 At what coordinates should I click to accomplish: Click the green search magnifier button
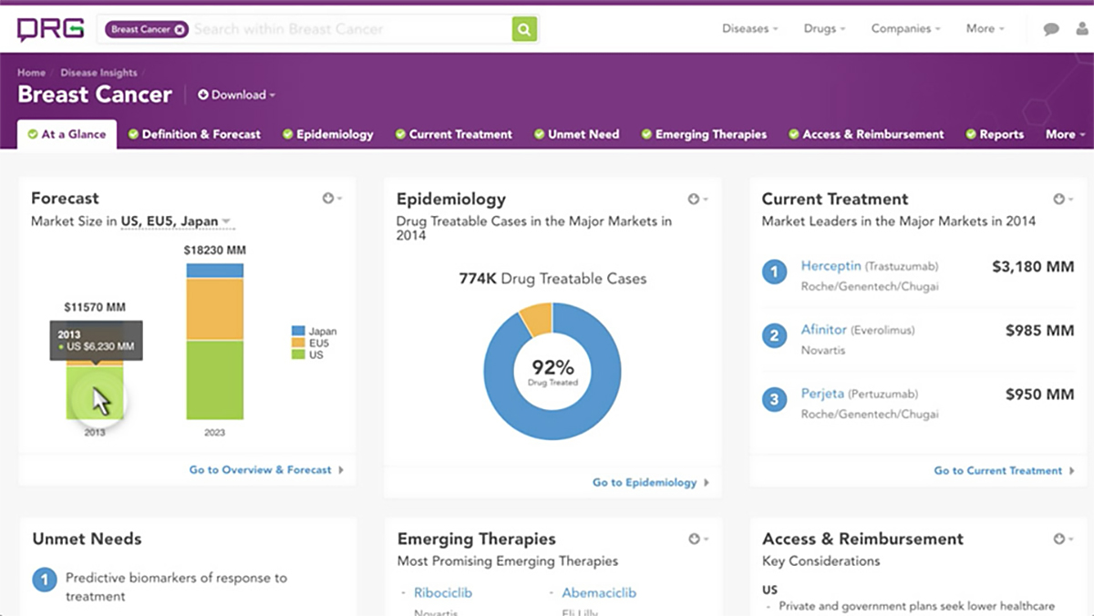524,29
